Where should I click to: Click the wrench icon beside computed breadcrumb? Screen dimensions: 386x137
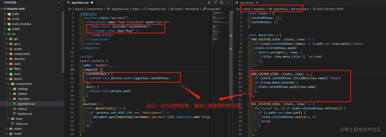click(x=205, y=9)
